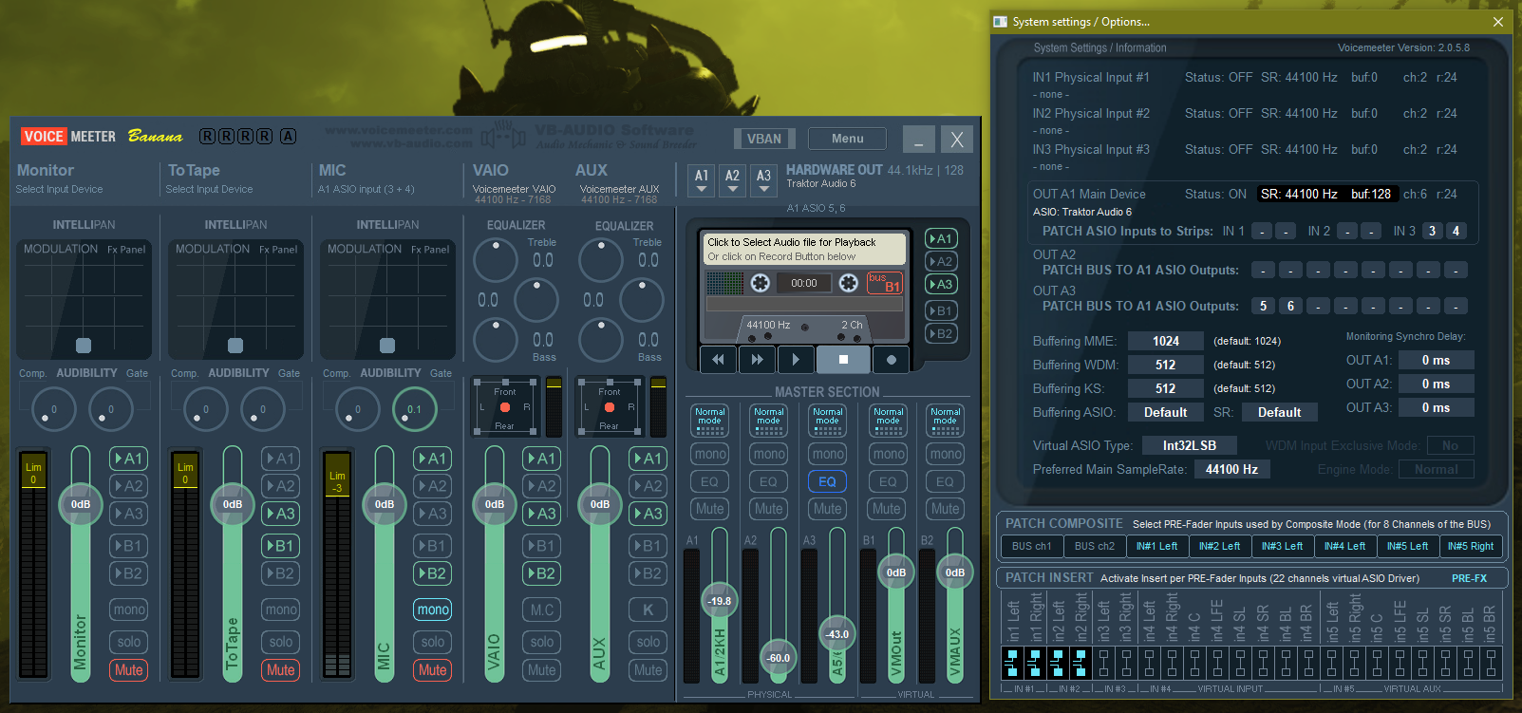Toggle the VBAN button
This screenshot has height=713, width=1522.
click(x=764, y=139)
